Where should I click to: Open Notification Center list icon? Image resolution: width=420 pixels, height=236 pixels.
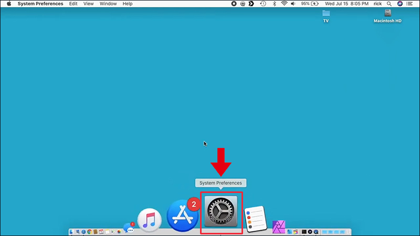click(x=409, y=4)
